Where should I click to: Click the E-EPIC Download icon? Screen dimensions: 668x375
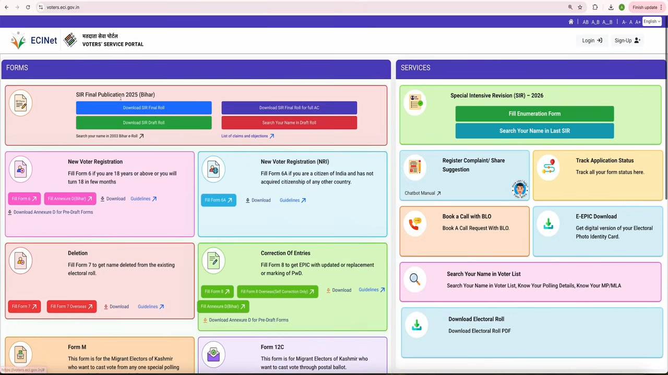tap(548, 224)
